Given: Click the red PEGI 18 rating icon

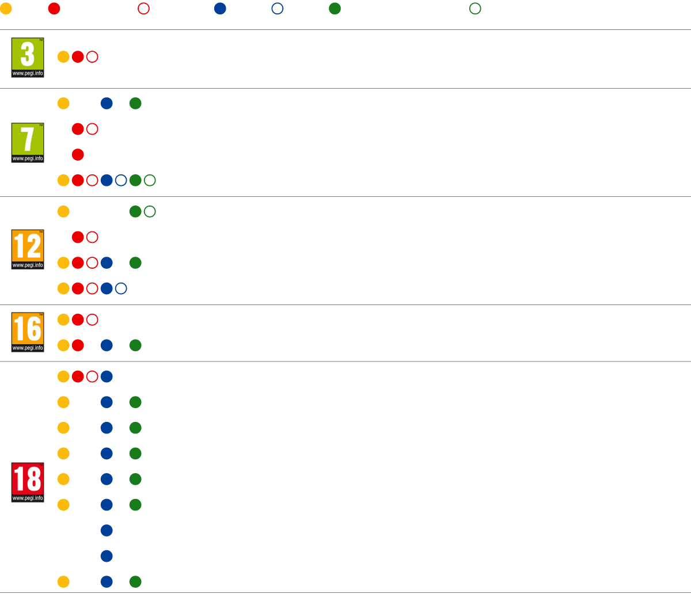Looking at the screenshot, I should [x=28, y=482].
